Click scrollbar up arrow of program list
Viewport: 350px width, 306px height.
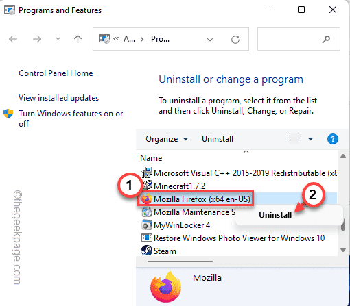click(x=343, y=156)
